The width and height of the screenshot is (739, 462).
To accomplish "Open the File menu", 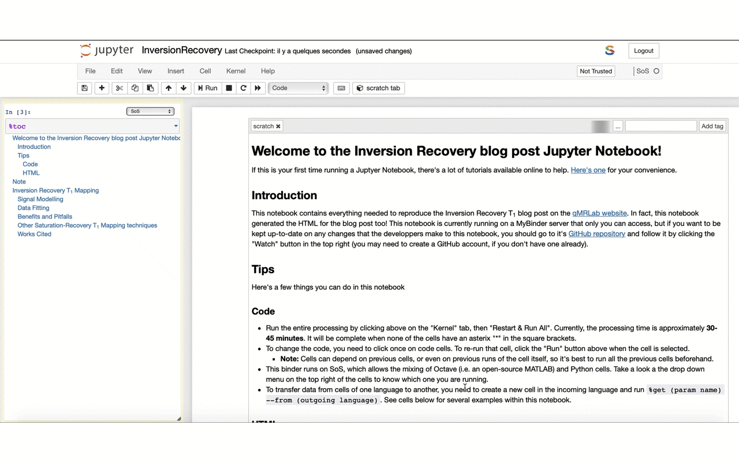I will [91, 71].
